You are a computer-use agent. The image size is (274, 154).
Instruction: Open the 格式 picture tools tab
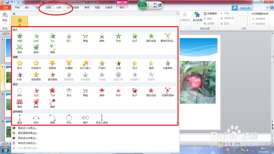(122, 8)
